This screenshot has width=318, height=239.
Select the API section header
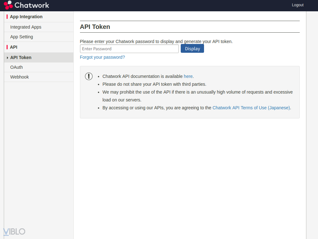pos(14,47)
